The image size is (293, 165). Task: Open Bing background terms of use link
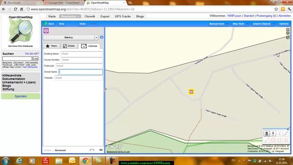coord(118,152)
